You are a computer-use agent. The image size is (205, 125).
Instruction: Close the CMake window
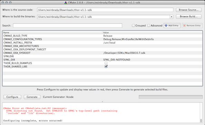pos(3,2)
